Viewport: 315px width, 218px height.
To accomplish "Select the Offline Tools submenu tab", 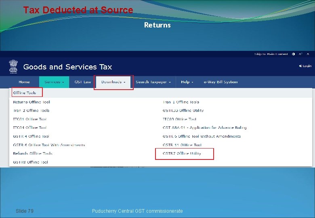I will click(25, 93).
